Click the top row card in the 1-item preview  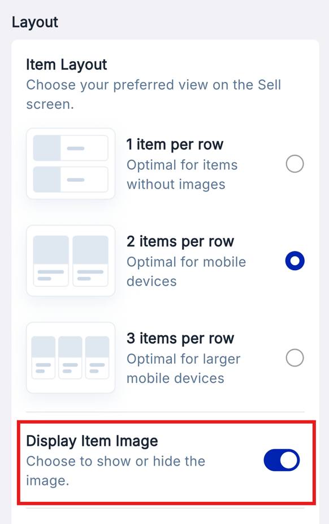click(71, 148)
